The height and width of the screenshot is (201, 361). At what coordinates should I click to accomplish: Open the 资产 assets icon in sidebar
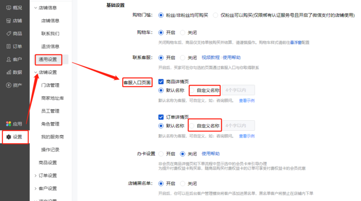tap(8, 85)
